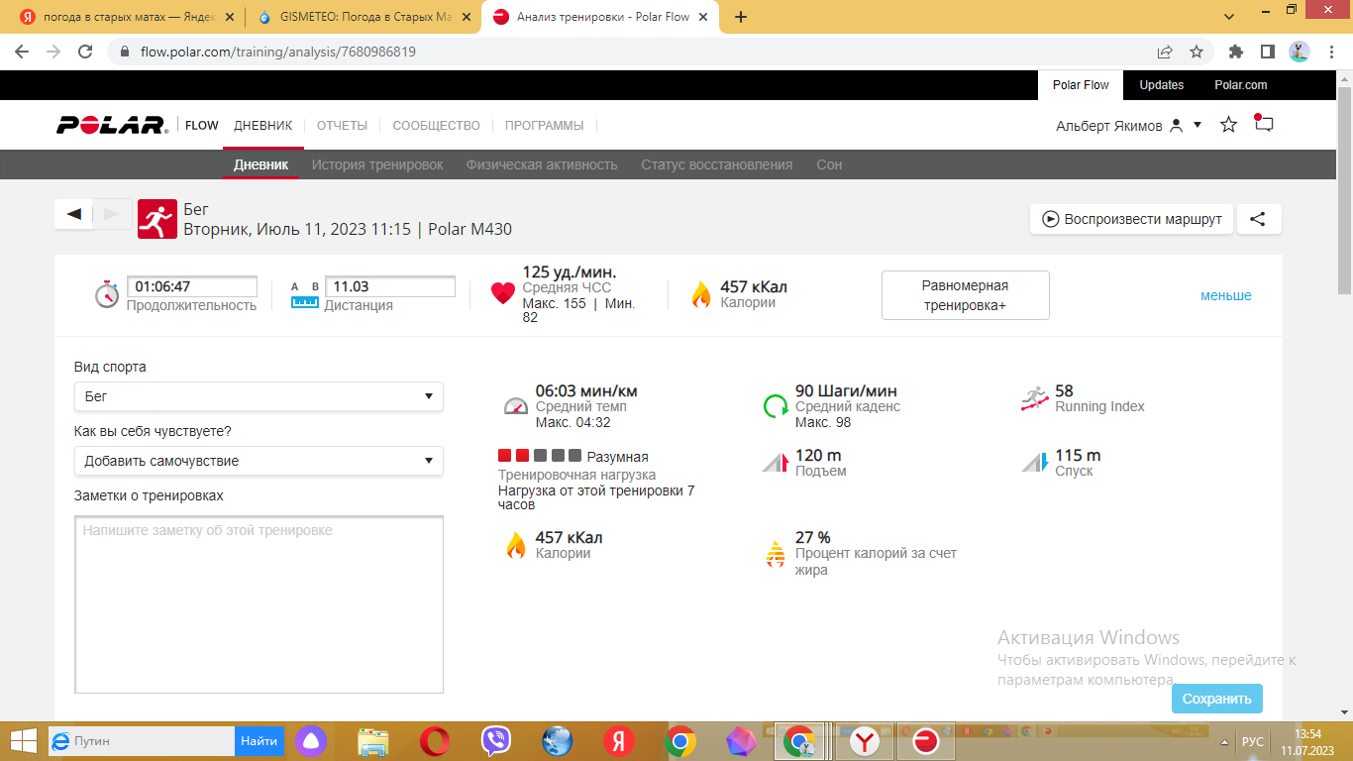Click the stopwatch duration icon

click(107, 294)
